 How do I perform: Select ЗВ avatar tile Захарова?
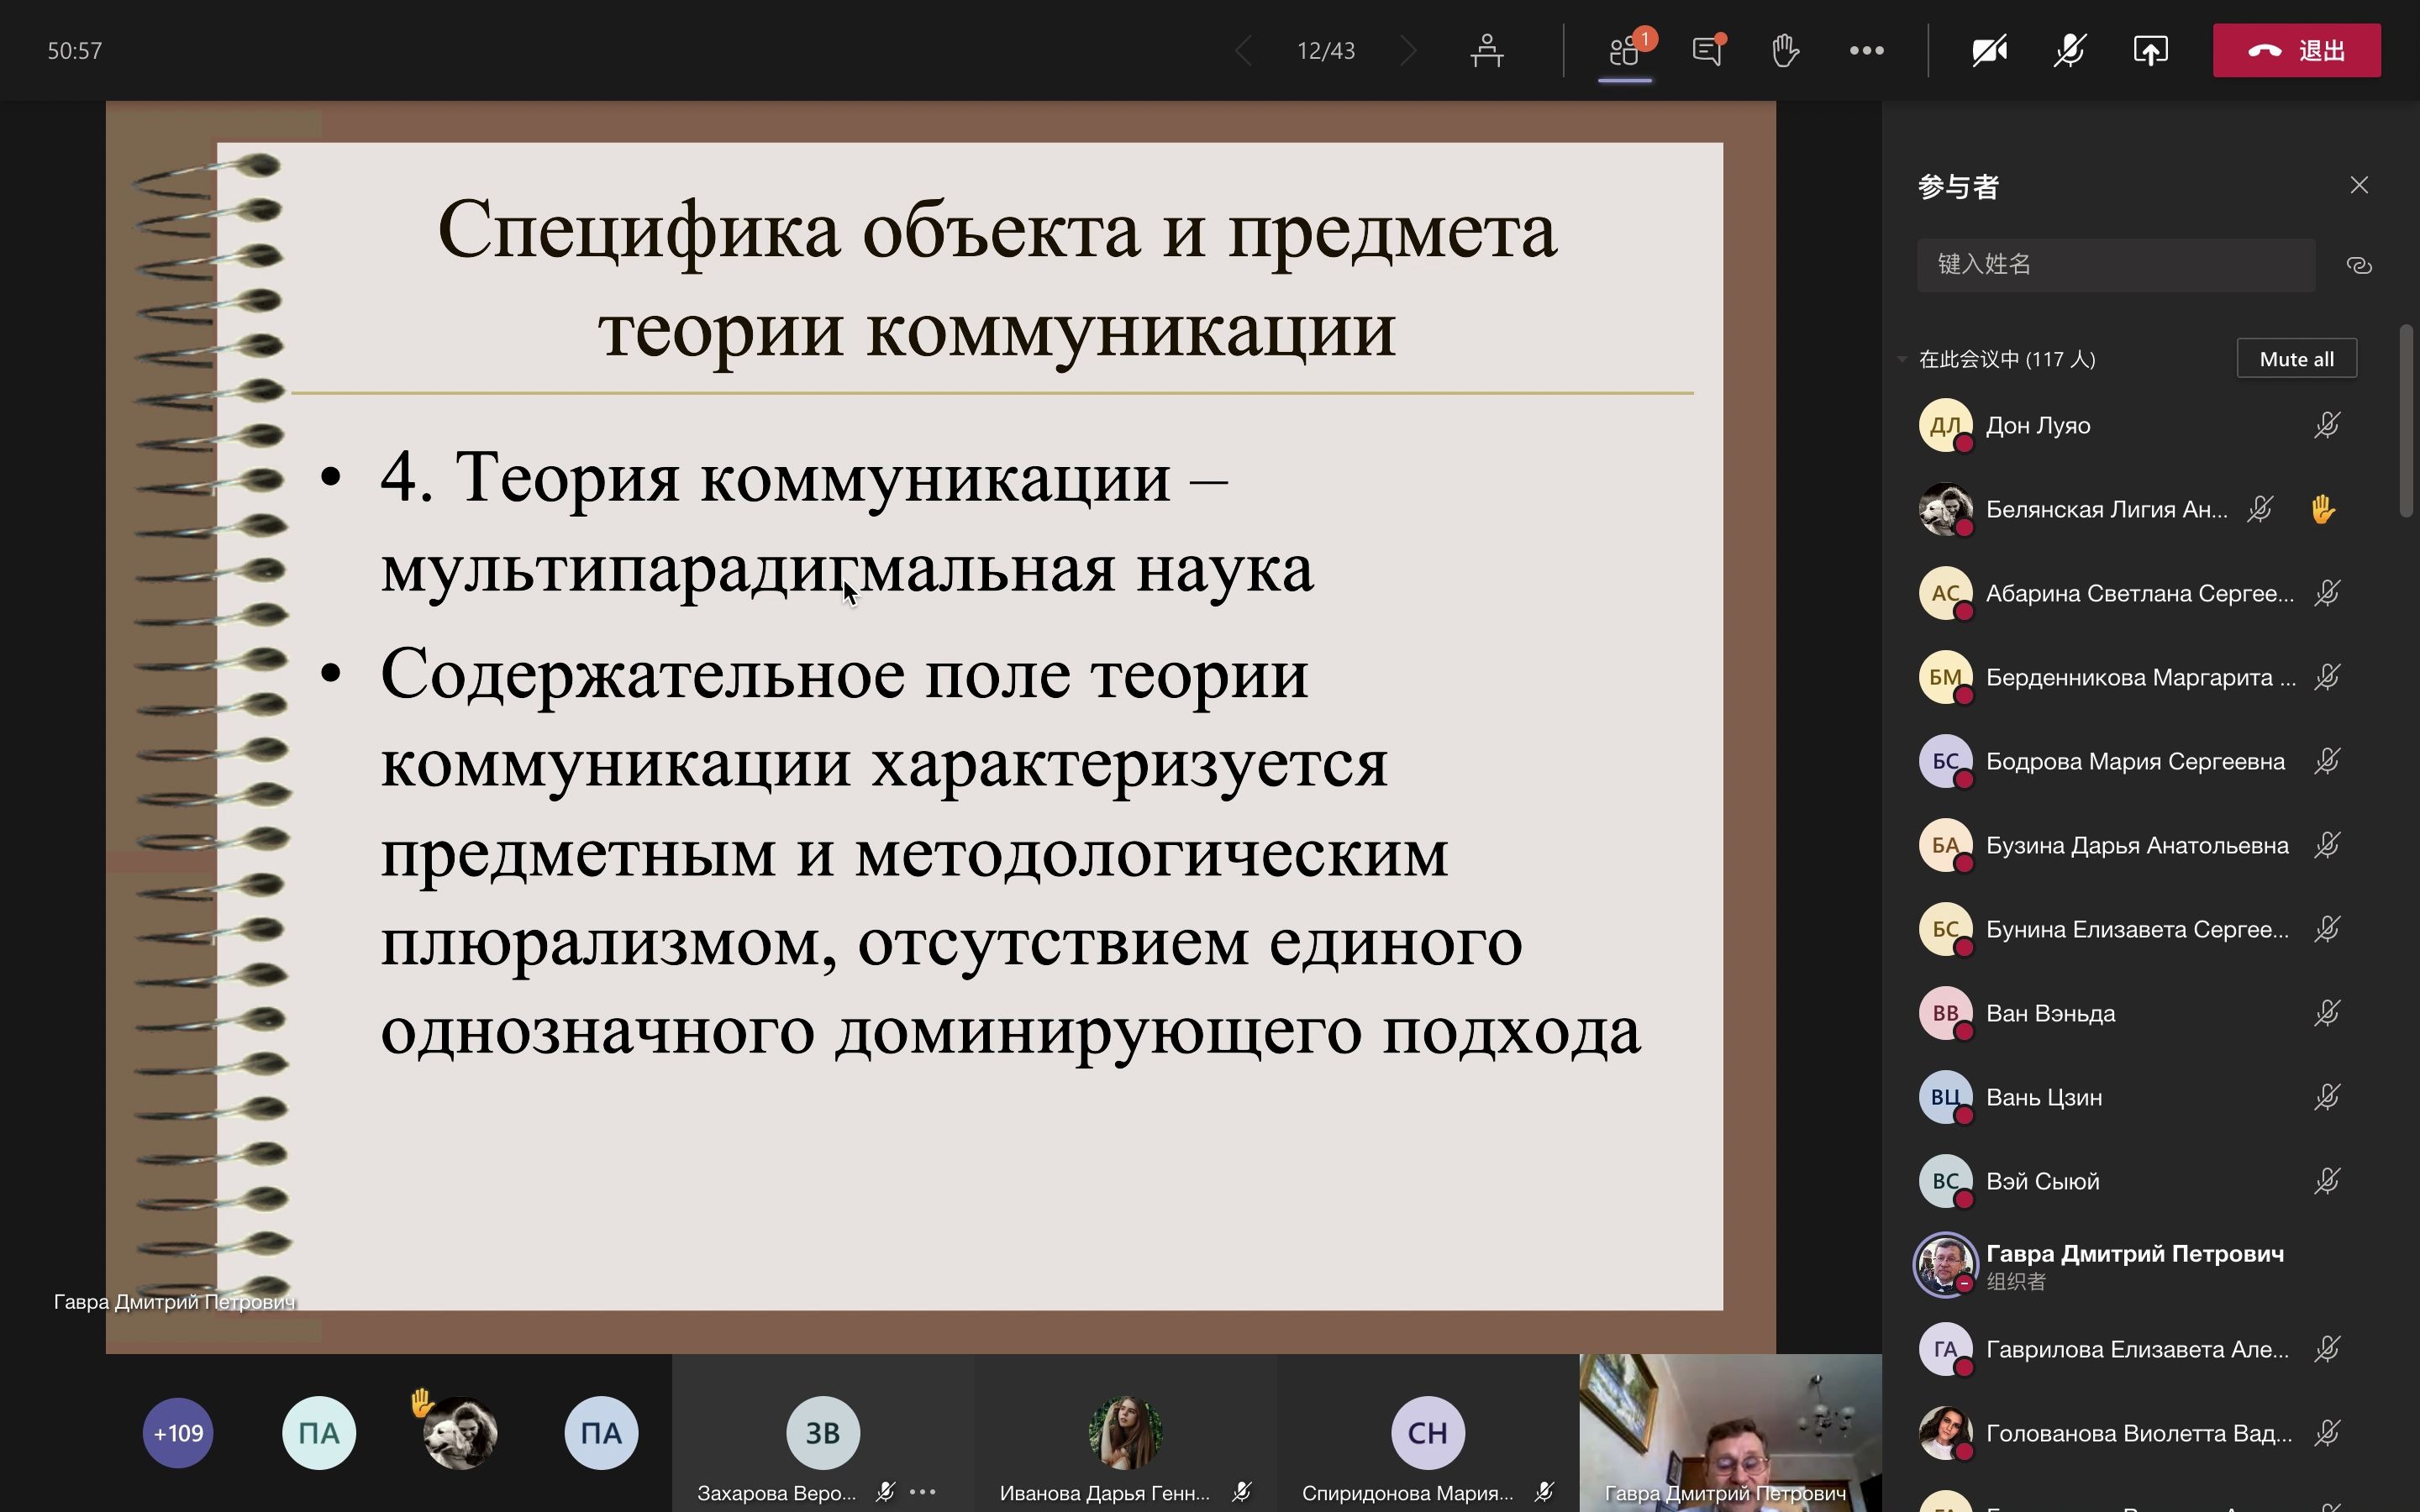pyautogui.click(x=823, y=1433)
